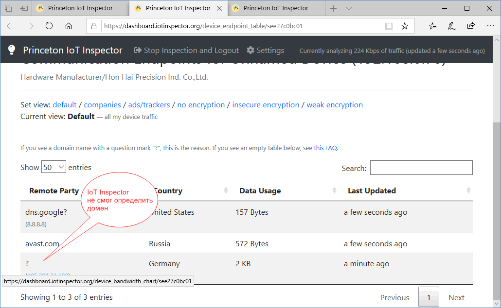The width and height of the screenshot is (501, 308).
Task: Set view to weak encryption
Action: tap(335, 104)
